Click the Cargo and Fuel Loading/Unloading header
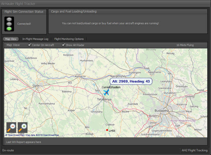211x155 pixels. pyautogui.click(x=74, y=11)
